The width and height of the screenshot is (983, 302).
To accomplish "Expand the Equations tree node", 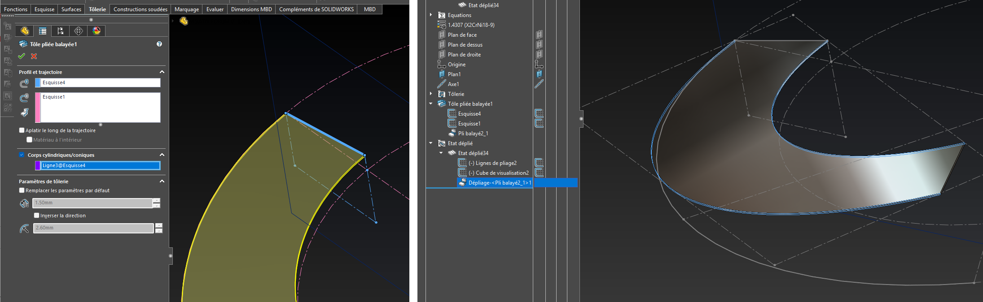I will click(431, 15).
